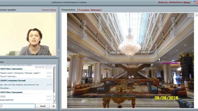Viewport: 198px width, 111px height.
Task: Click the leftmost chat toolbar icon
Action: tap(37, 67)
